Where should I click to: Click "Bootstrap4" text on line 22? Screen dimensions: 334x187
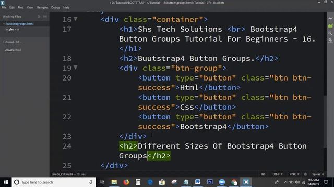click(204, 127)
